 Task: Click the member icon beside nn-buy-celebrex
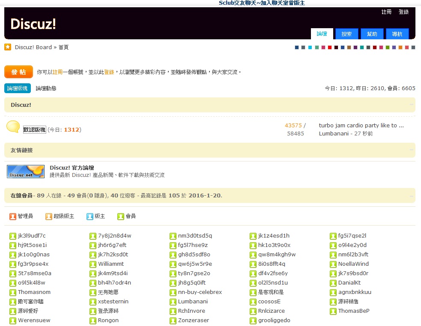coord(173,293)
